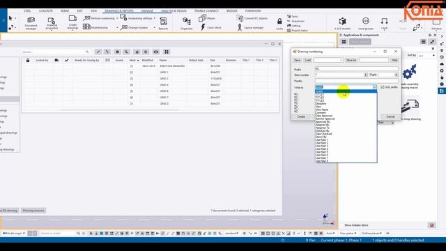Click Cancel in Drawing numbering dialog

click(390, 116)
